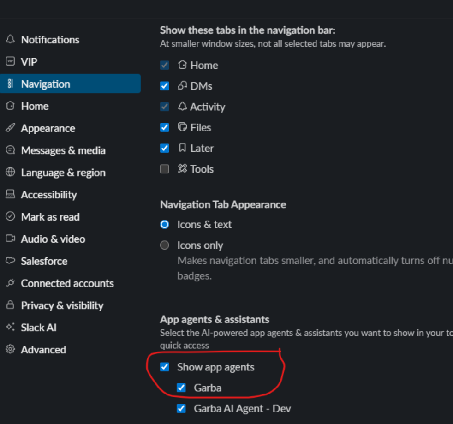The height and width of the screenshot is (424, 453).
Task: Enable the Tools tab checkbox
Action: click(165, 169)
